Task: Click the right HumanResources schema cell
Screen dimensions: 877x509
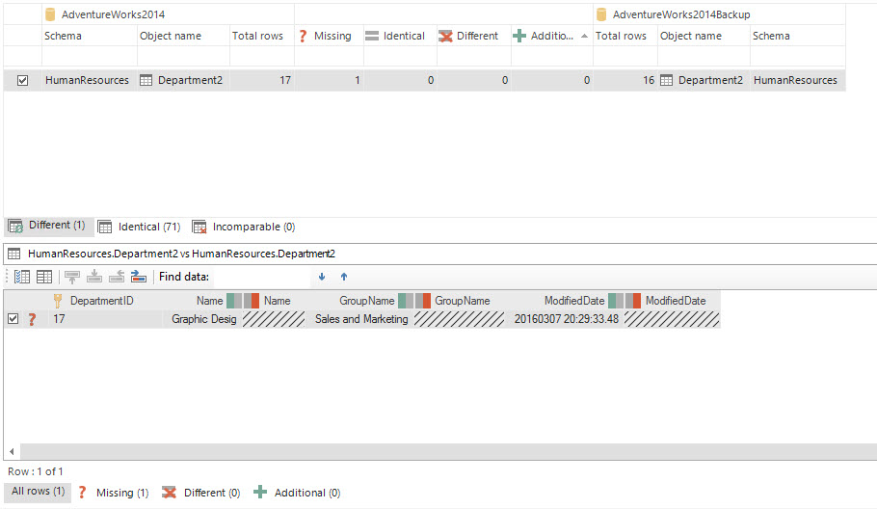Action: click(x=798, y=80)
